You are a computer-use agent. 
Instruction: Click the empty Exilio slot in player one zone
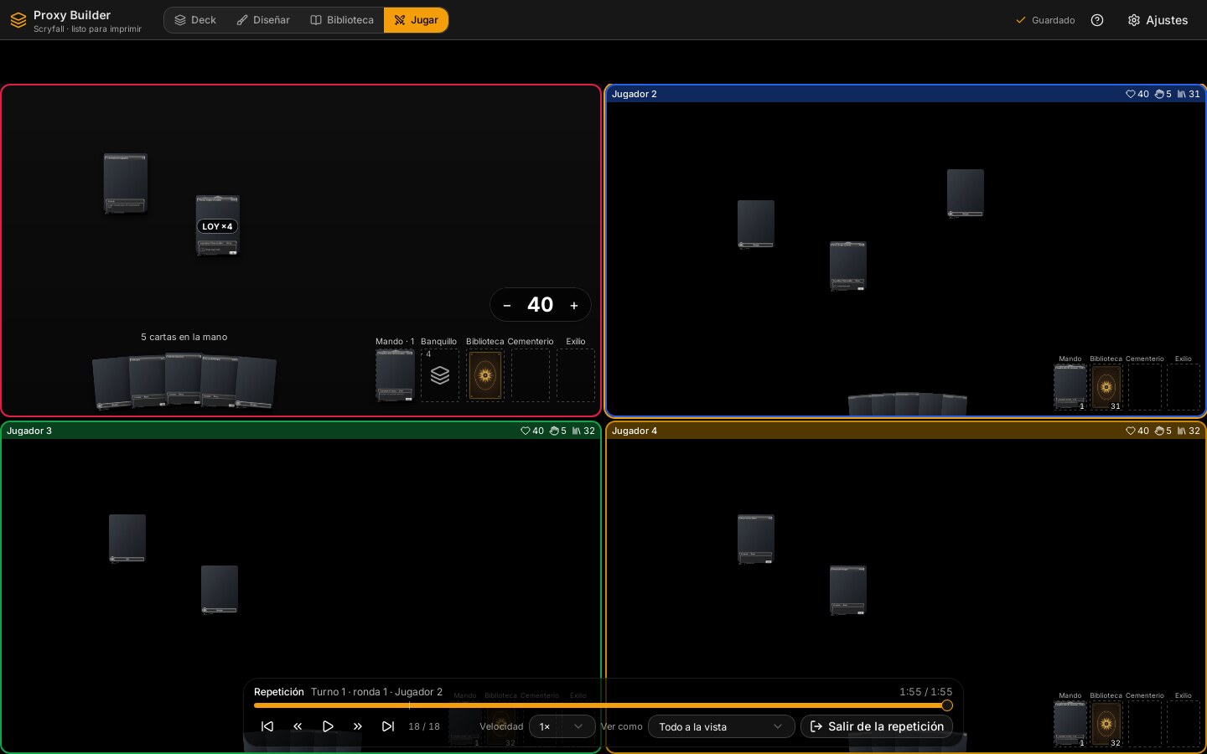(576, 375)
